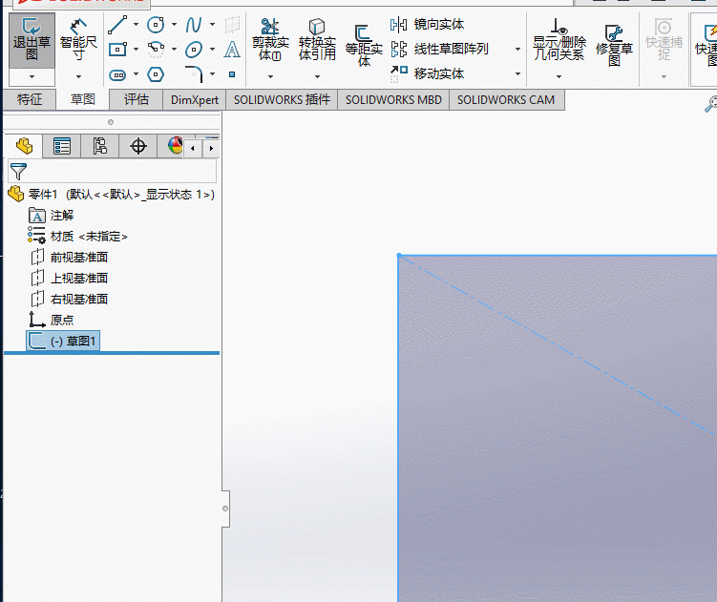Select the Circle sketch tool
Screen dimensions: 717x602
[x=156, y=25]
